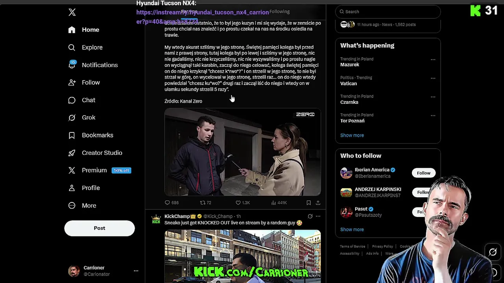Screen dimensions: 504x283
Task: Click the floating Grok button
Action: coord(493,252)
